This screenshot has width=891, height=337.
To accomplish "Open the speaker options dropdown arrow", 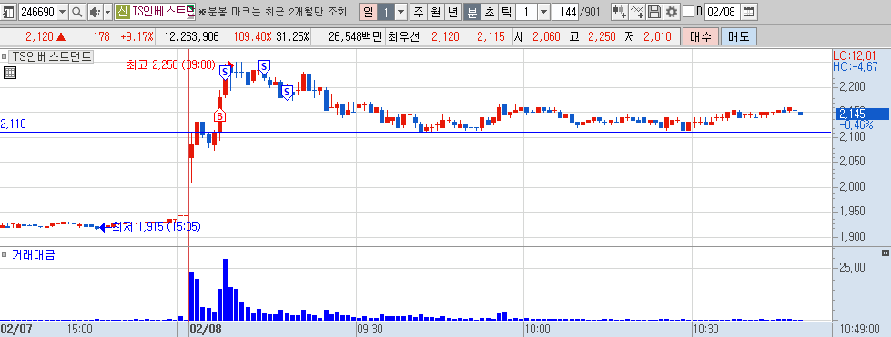I will click(x=107, y=11).
